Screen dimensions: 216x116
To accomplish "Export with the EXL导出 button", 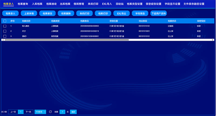I will tap(122, 13).
